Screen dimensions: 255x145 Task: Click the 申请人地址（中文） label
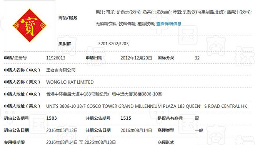point(22,94)
